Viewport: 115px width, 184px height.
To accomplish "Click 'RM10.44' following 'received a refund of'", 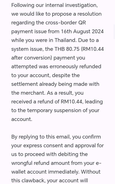I will pos(71,101).
